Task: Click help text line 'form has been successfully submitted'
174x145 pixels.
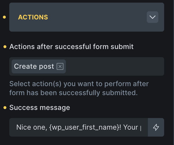Action: coord(73,93)
